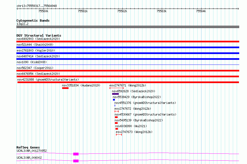The height and width of the screenshot is (164, 247).
Task: Select the 13q22.2 band label
Action: [x=22, y=24]
